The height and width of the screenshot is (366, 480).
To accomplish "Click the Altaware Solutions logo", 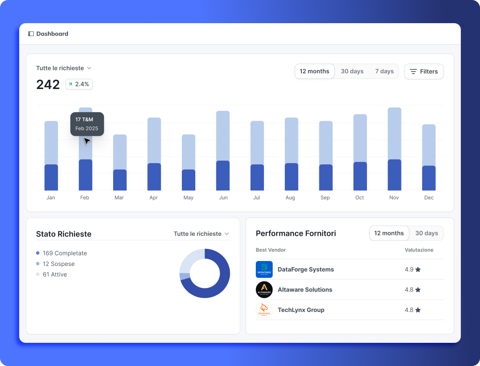I will (264, 290).
